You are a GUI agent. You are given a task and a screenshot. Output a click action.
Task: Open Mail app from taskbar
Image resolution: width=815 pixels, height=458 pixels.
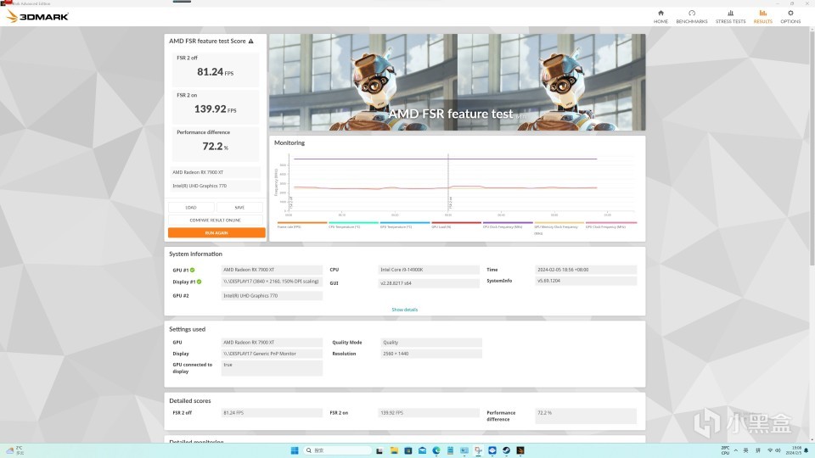pyautogui.click(x=422, y=450)
